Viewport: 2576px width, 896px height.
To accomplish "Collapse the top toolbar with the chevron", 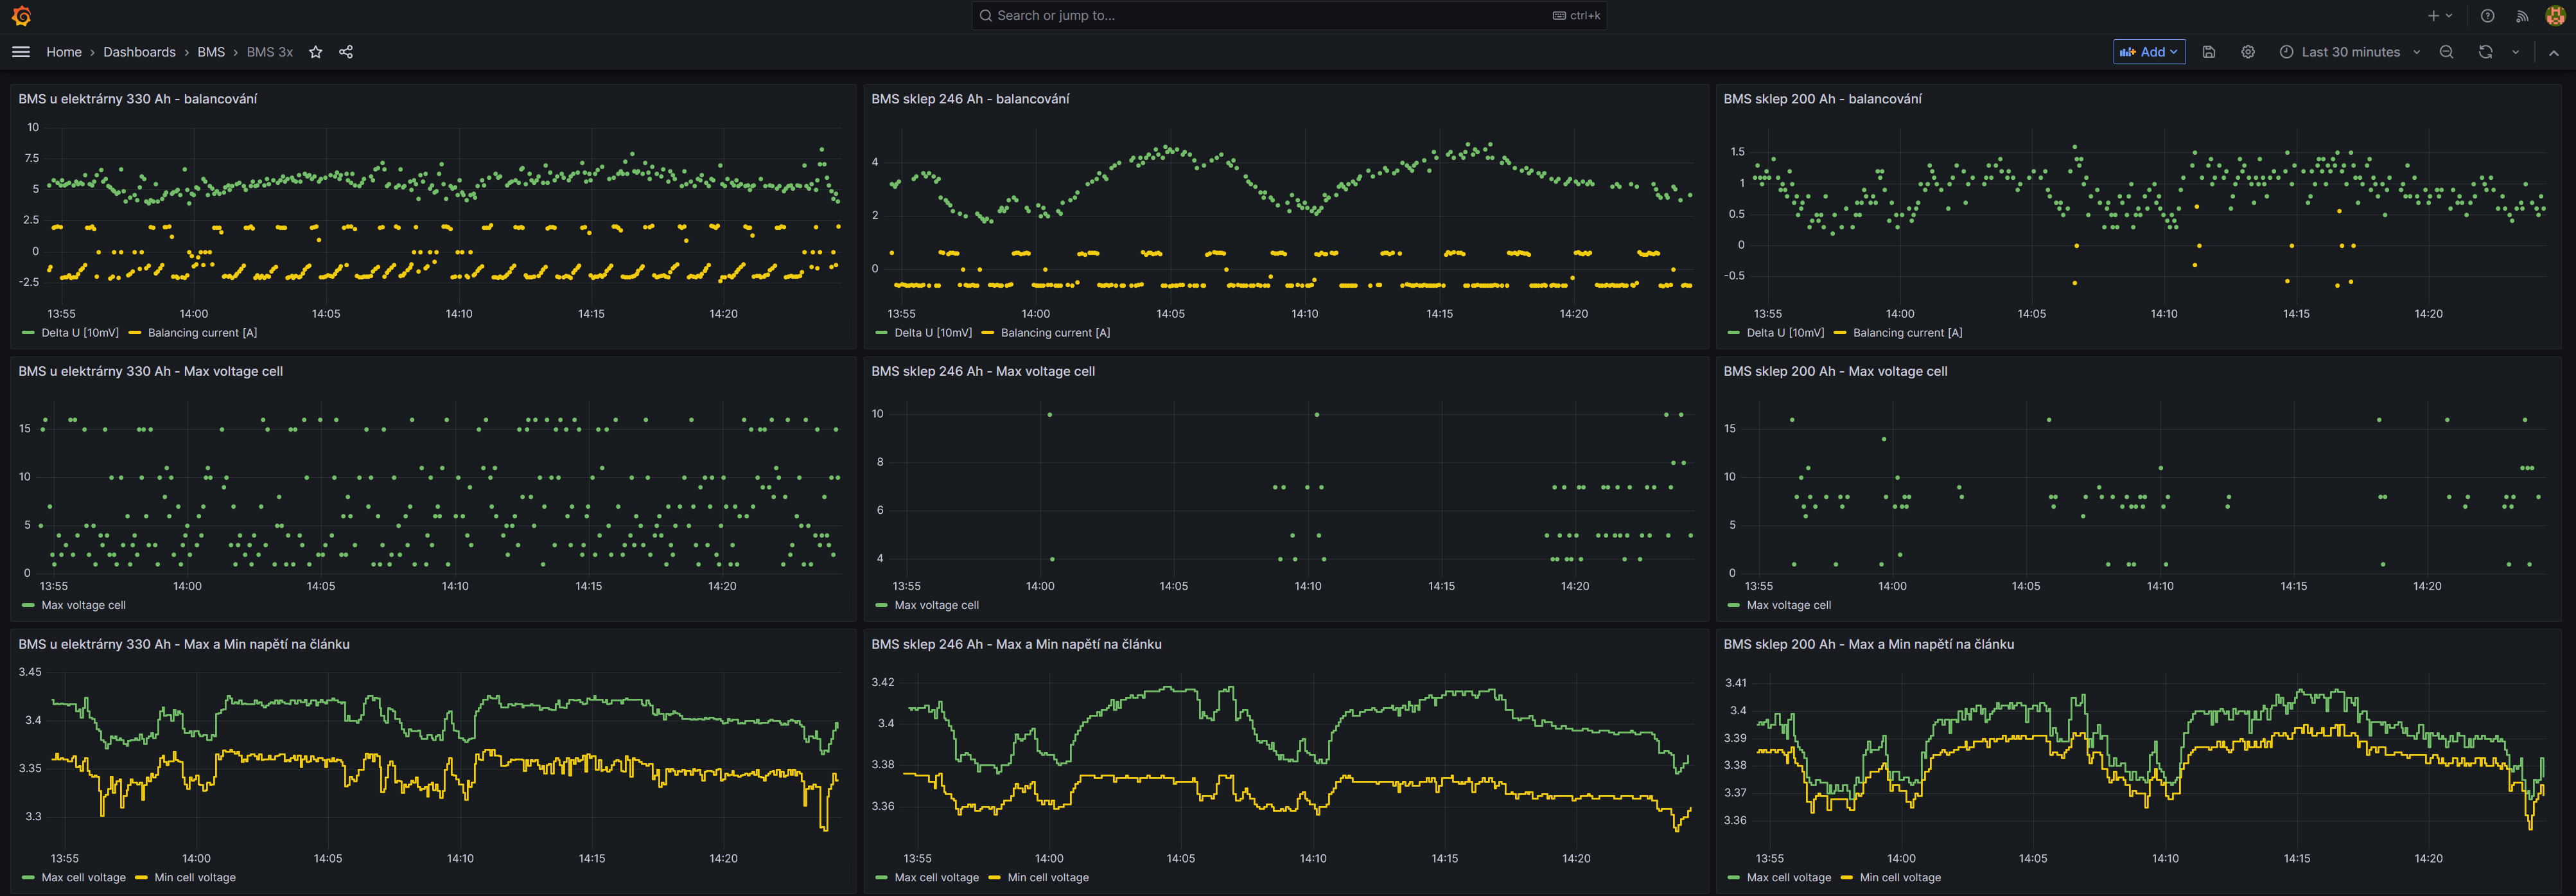I will [x=2553, y=52].
